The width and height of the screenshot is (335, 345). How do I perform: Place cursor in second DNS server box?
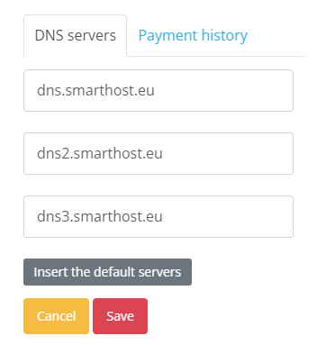click(158, 153)
